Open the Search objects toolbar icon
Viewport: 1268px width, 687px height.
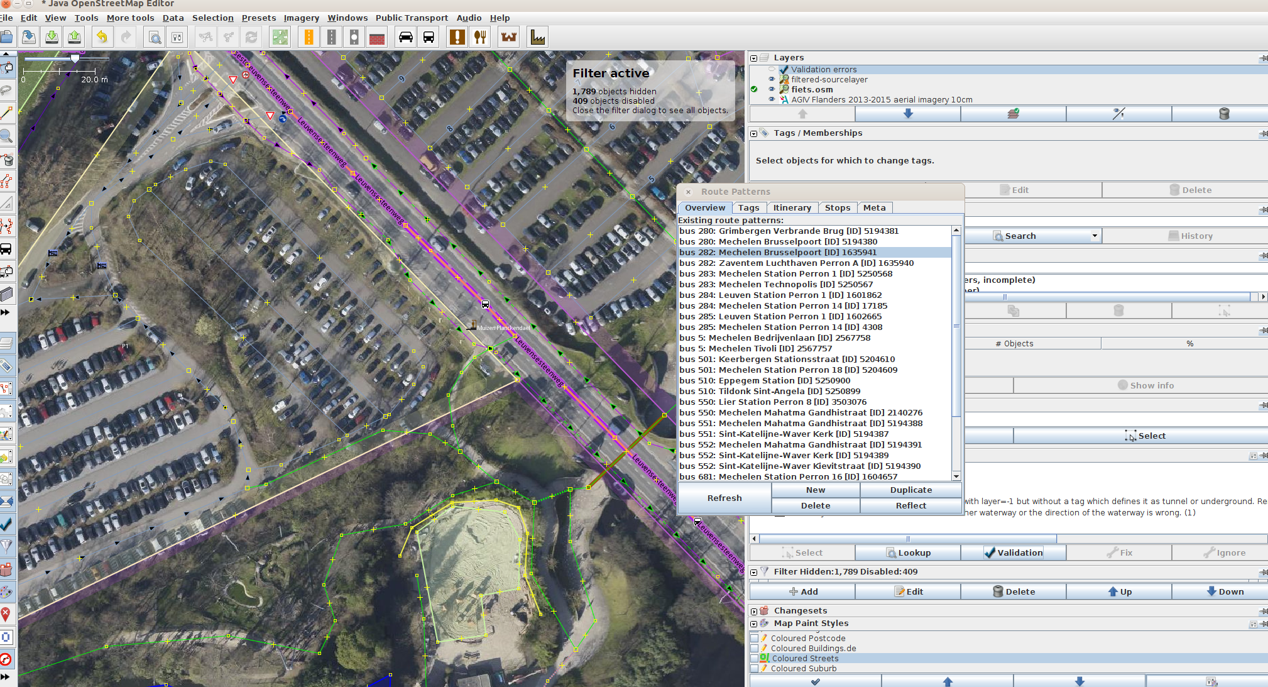155,37
